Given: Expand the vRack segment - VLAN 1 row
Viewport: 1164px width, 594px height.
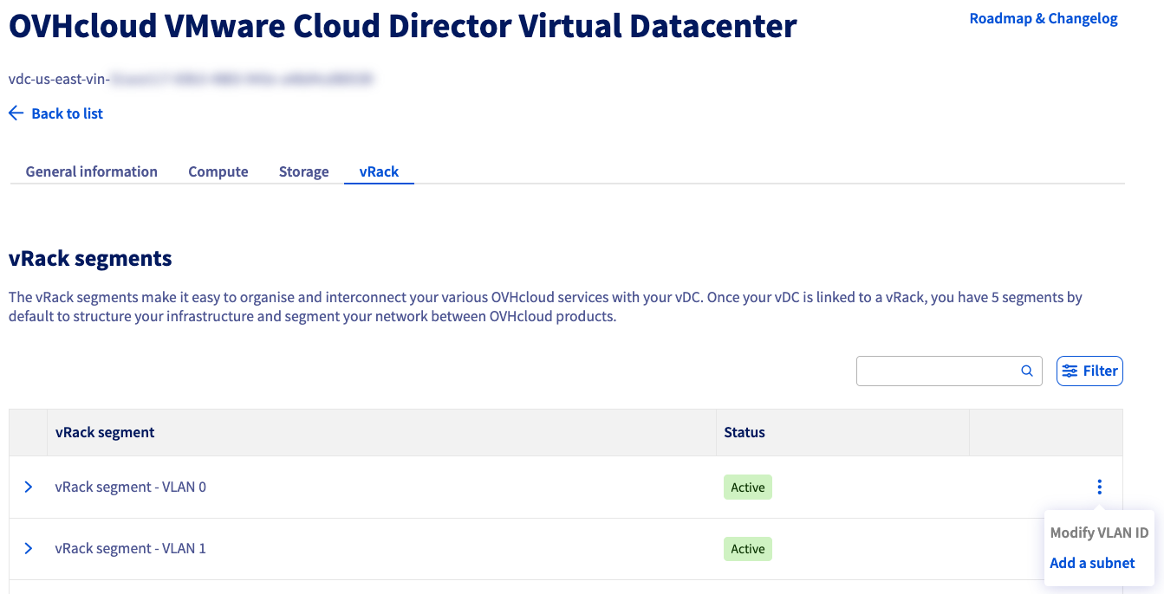Looking at the screenshot, I should pyautogui.click(x=29, y=549).
